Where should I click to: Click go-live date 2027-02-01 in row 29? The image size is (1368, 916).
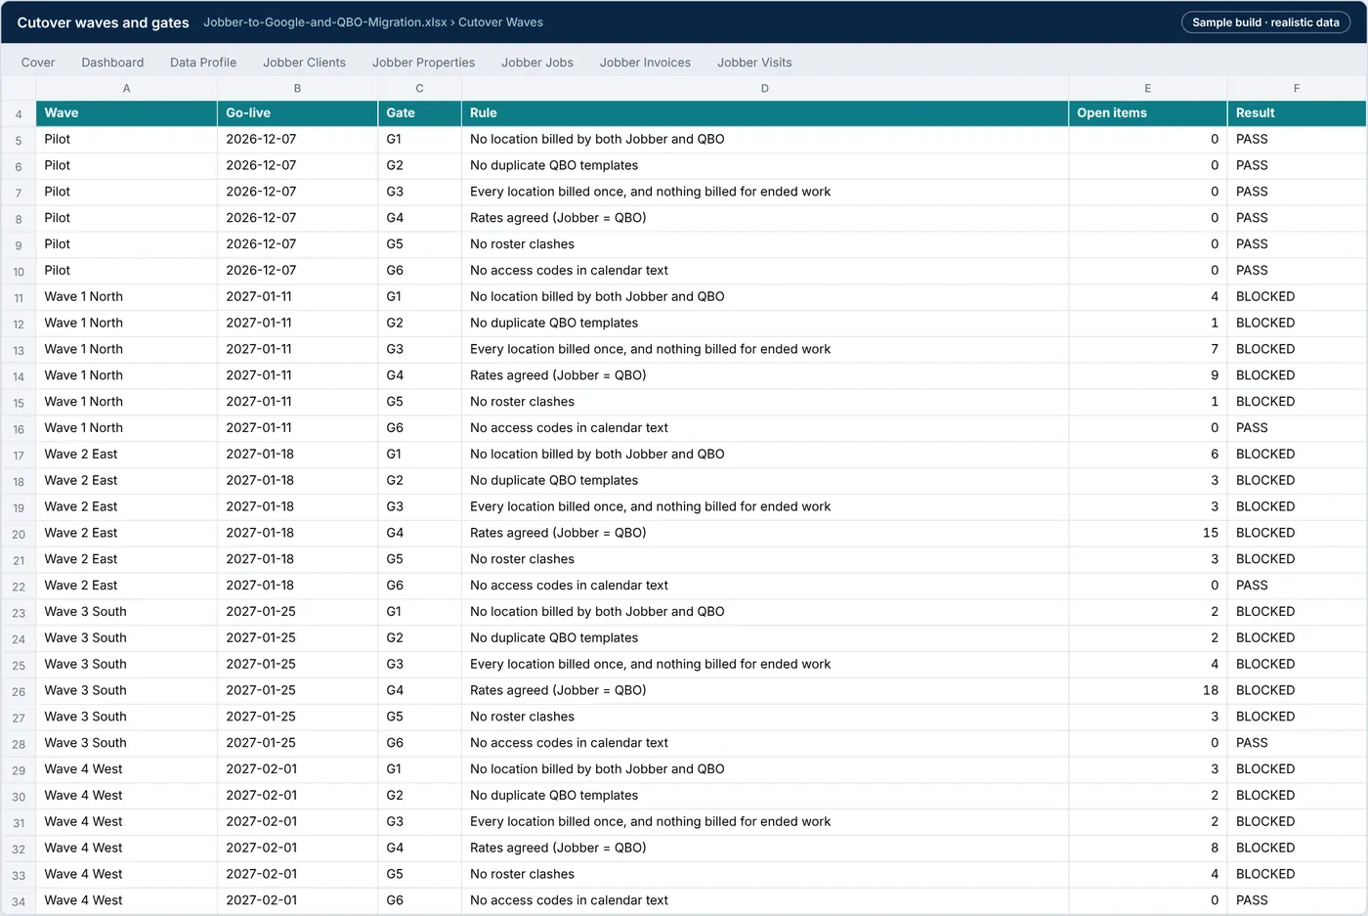(x=297, y=769)
